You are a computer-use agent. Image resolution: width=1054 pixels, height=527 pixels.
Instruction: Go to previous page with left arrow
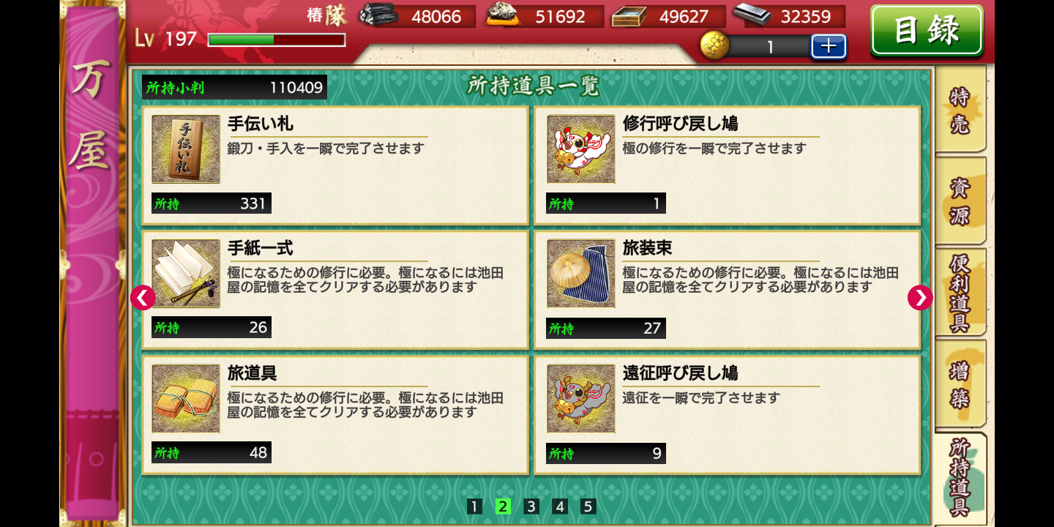(x=143, y=297)
